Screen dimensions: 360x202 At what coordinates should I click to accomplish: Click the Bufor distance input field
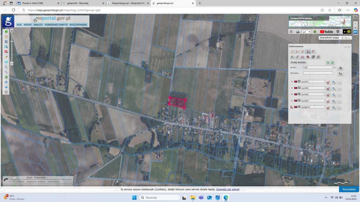pos(318,67)
